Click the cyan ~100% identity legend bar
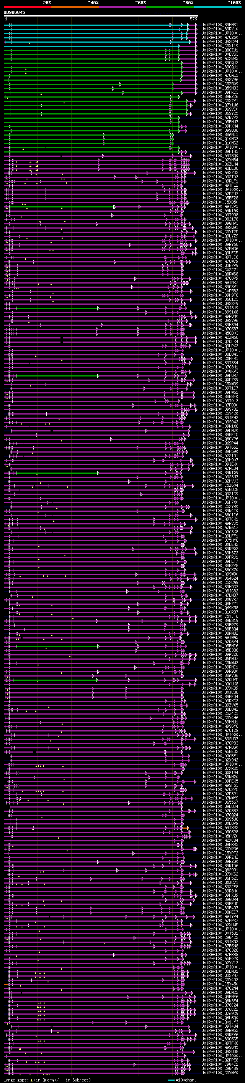This screenshot has height=1083, width=245. click(217, 7)
